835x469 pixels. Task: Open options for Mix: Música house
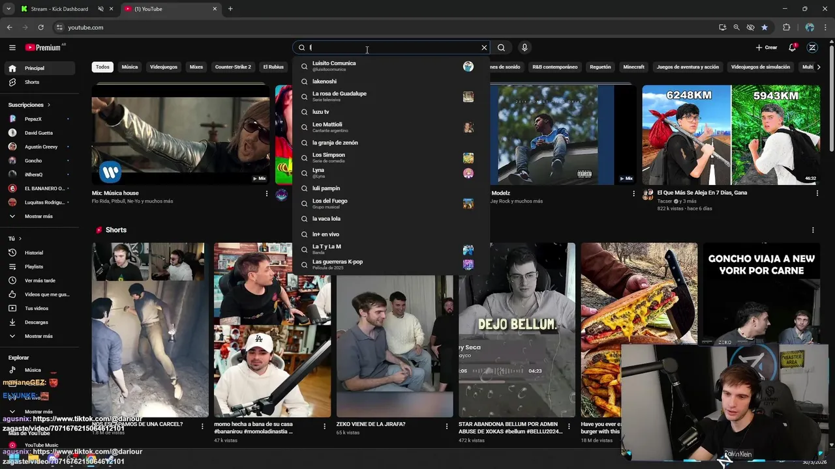pyautogui.click(x=266, y=193)
